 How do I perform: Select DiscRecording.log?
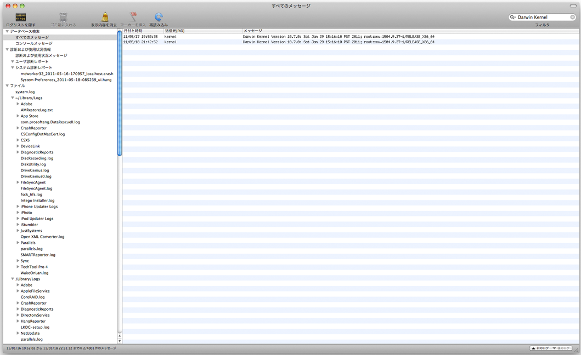tap(37, 158)
